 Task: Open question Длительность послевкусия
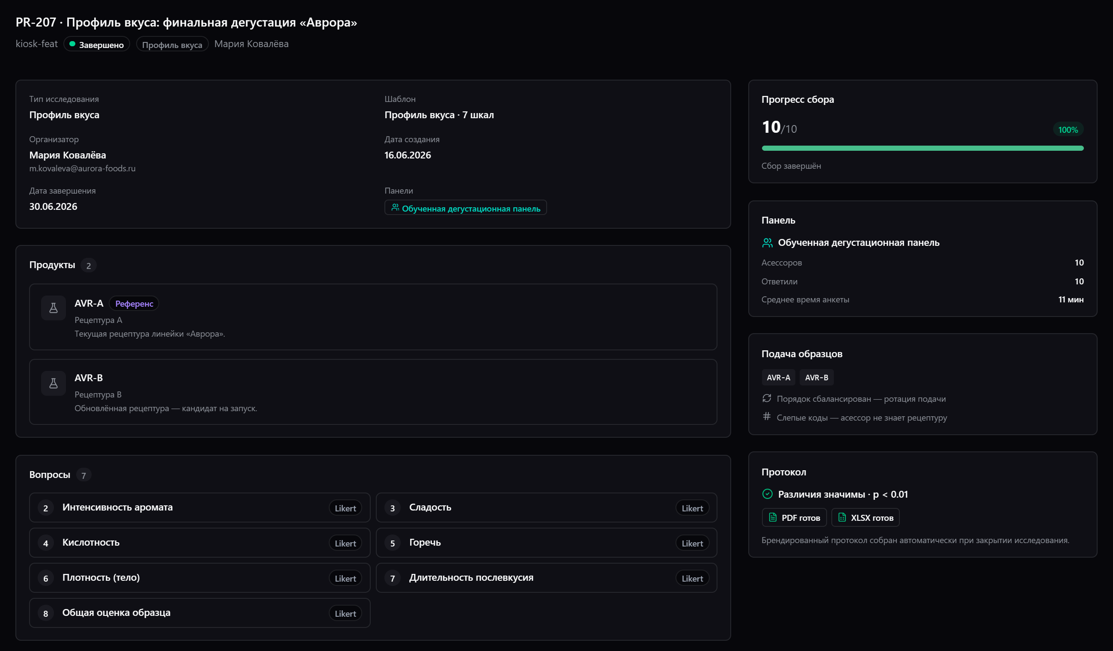tap(546, 578)
